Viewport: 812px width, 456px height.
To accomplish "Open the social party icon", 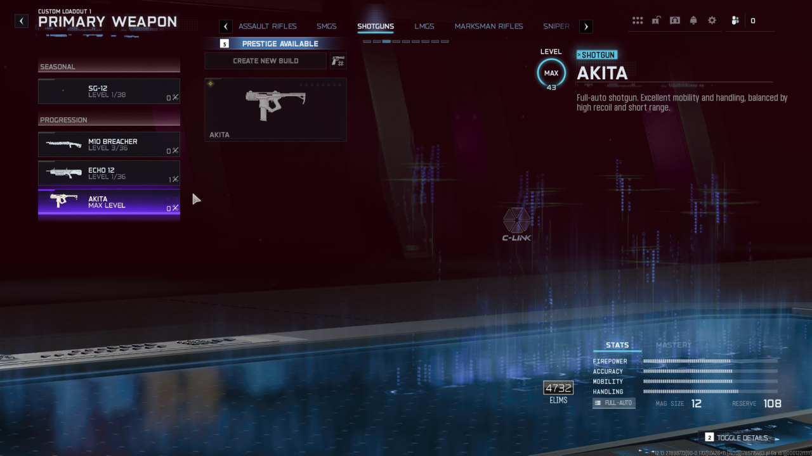I will (x=735, y=20).
